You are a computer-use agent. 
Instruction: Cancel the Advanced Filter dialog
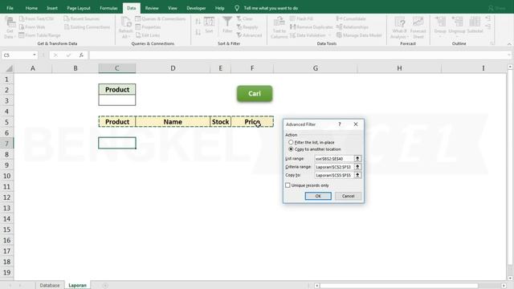[348, 196]
